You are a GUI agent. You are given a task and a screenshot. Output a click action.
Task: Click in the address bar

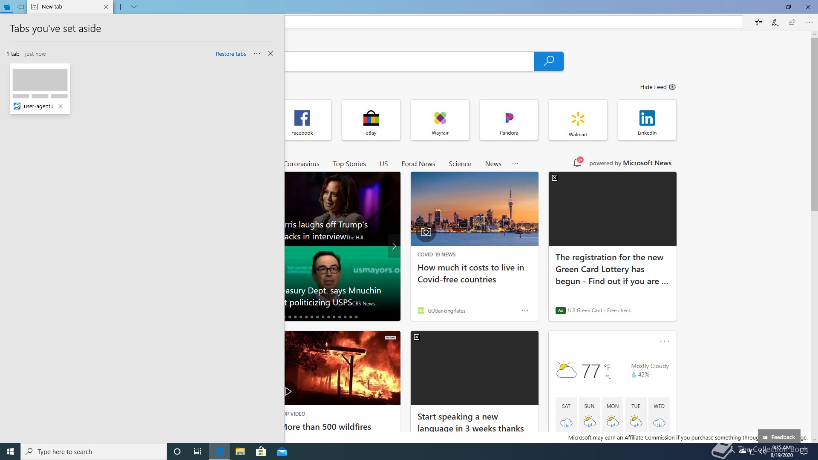(513, 22)
